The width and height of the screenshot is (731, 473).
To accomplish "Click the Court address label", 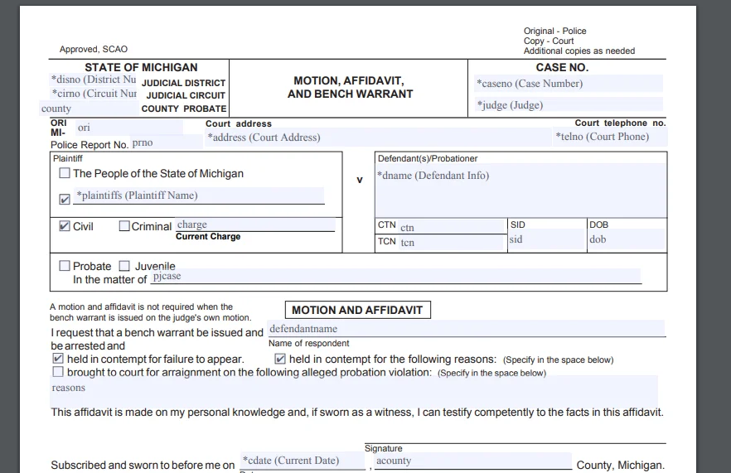I will click(238, 123).
